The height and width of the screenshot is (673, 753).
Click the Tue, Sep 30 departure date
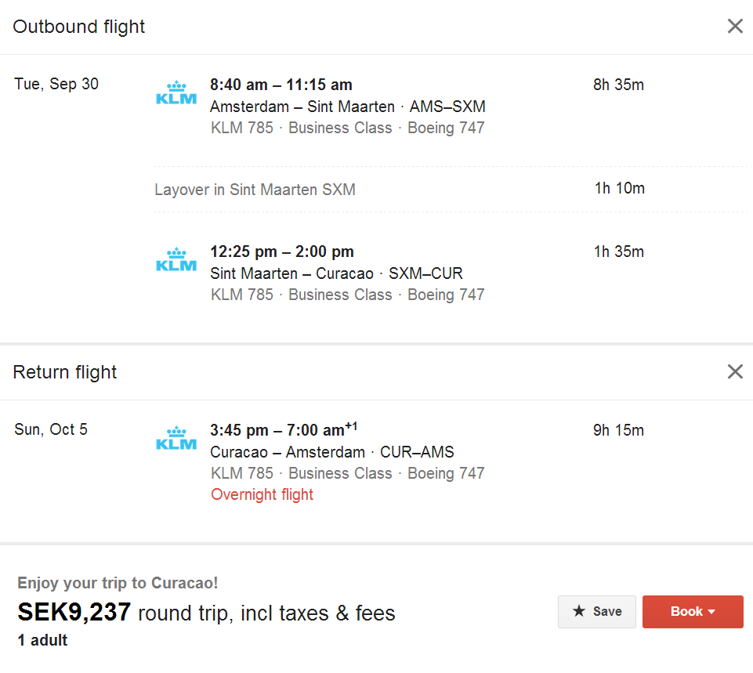(56, 84)
